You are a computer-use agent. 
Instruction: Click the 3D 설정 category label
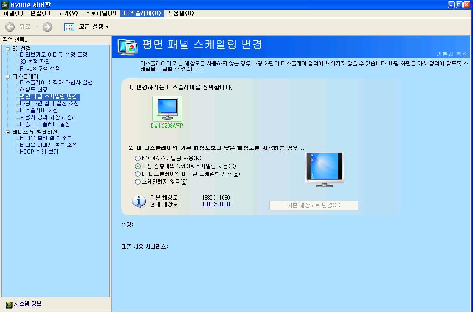pyautogui.click(x=21, y=49)
